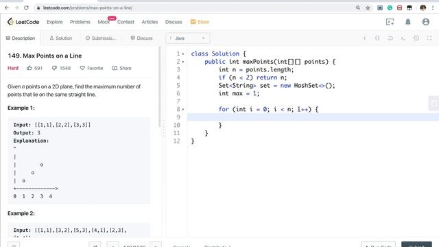The height and width of the screenshot is (247, 439).
Task: Switch to the Submissions tab
Action: click(x=100, y=38)
